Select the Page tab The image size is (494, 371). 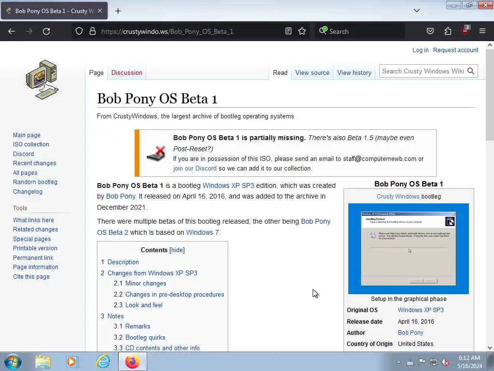(96, 72)
